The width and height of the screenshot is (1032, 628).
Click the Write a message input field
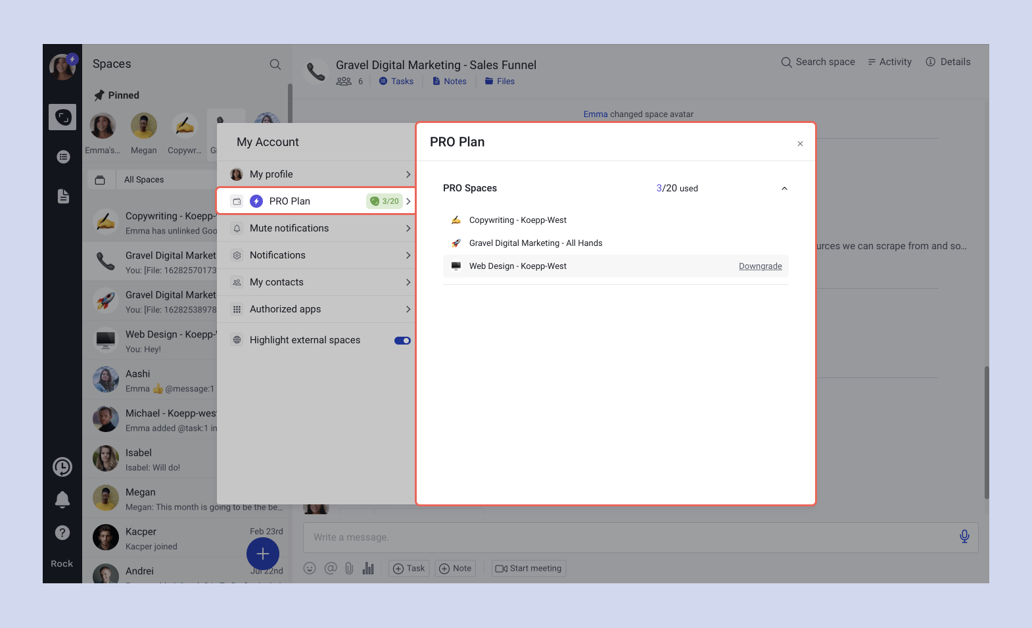point(624,538)
